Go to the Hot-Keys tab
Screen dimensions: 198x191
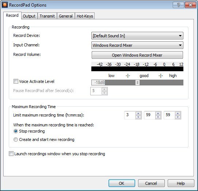click(x=85, y=16)
